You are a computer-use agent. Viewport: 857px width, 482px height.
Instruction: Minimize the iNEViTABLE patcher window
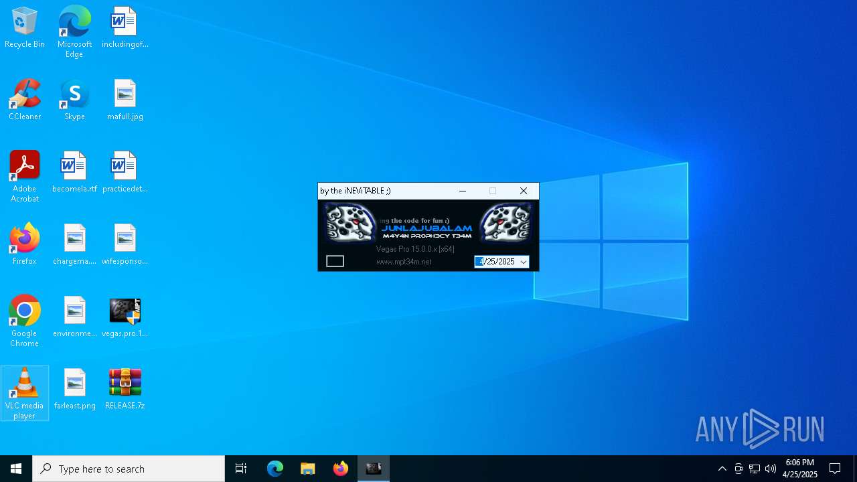[x=463, y=191]
